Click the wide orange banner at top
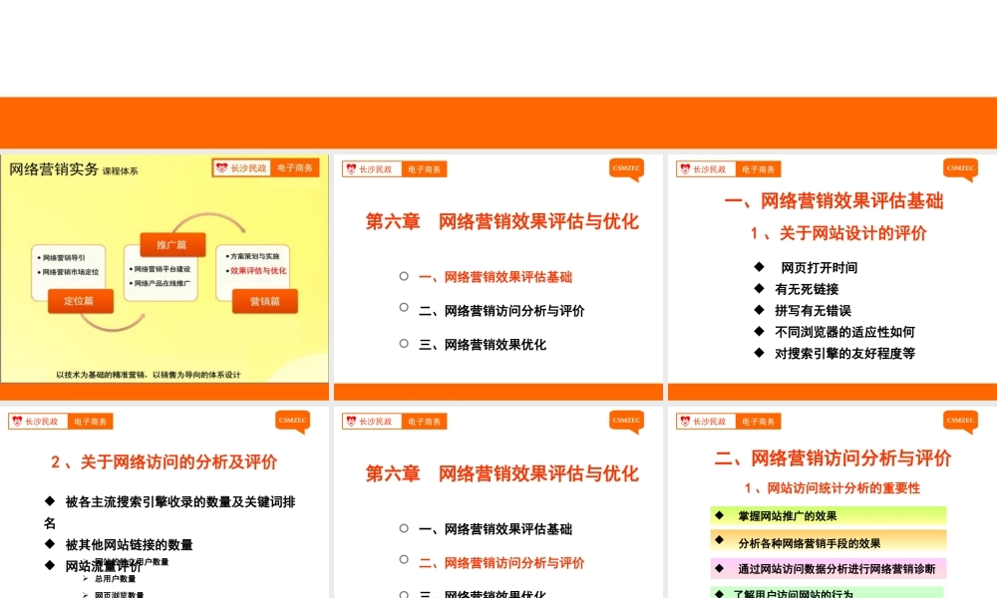 click(498, 123)
